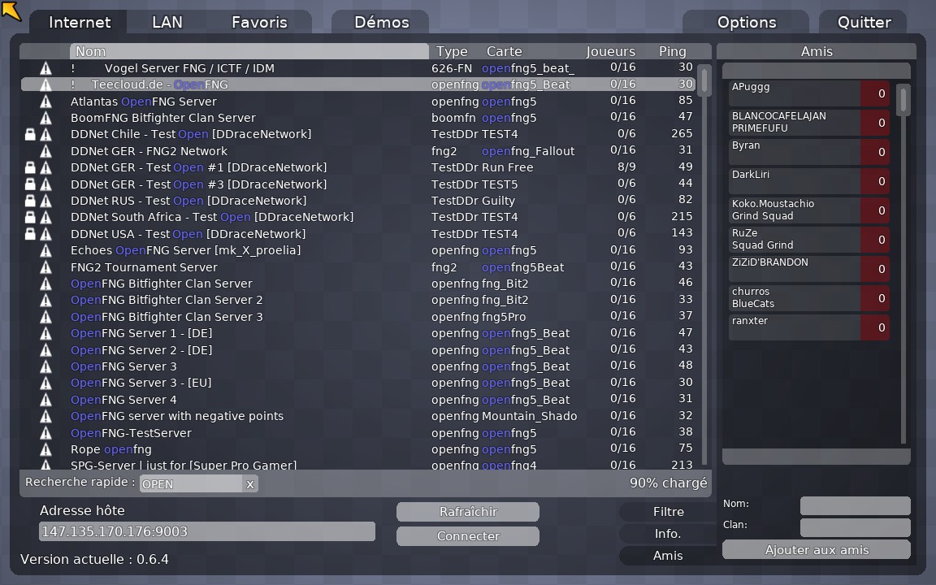Open the Options menu
936x585 pixels.
pyautogui.click(x=746, y=22)
